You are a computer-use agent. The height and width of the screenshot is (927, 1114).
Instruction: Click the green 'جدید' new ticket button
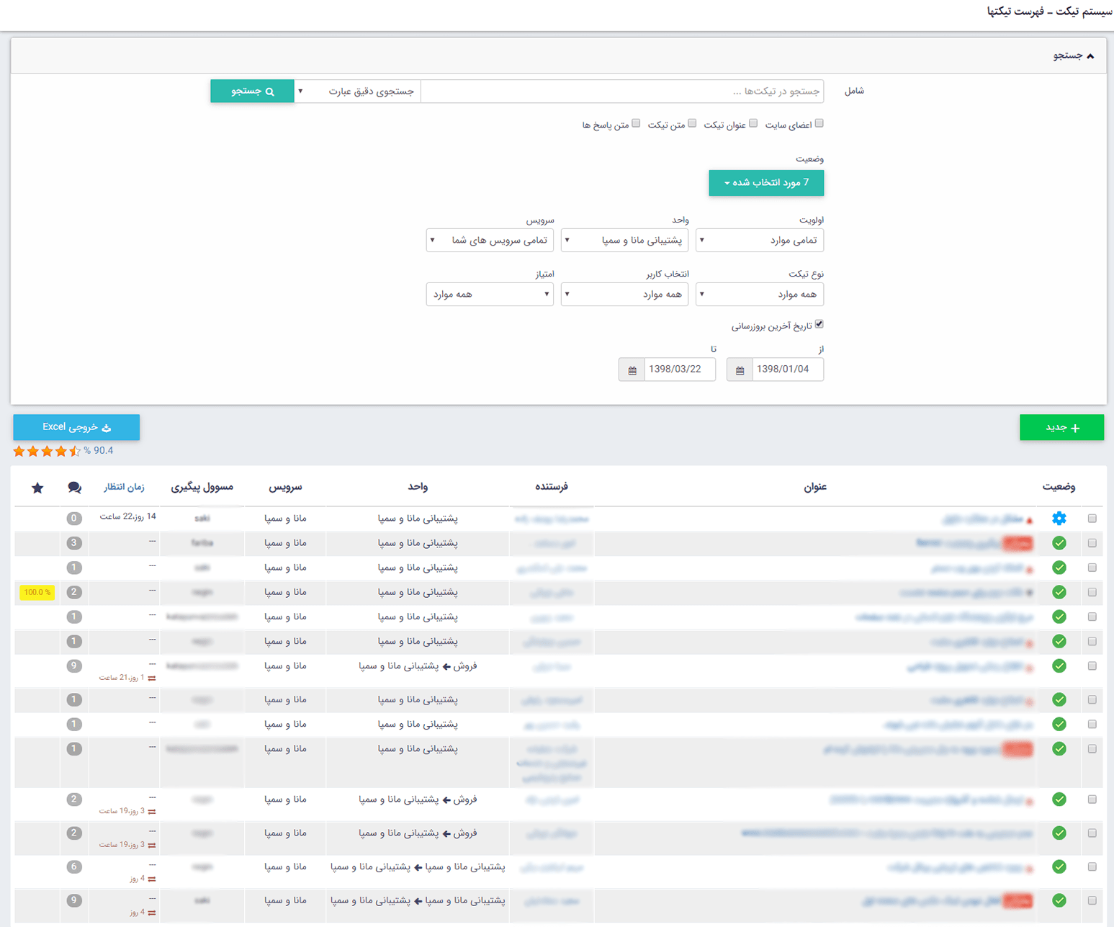pyautogui.click(x=1061, y=428)
